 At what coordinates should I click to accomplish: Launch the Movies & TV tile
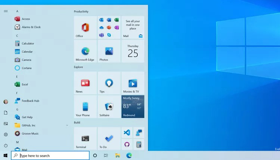133,83
